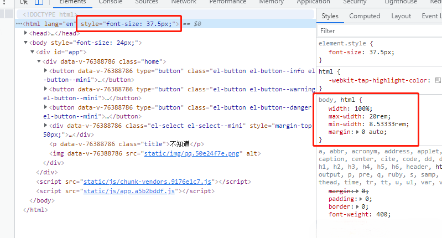
Task: Collapse the div class="home" node
Action: 39,61
